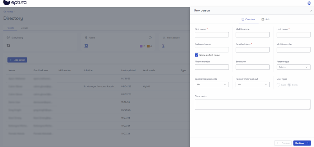Click the Middle name field
This screenshot has height=147, width=314.
252,35
